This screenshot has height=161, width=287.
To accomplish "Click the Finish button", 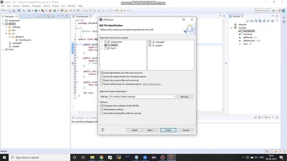I will click(x=168, y=130).
